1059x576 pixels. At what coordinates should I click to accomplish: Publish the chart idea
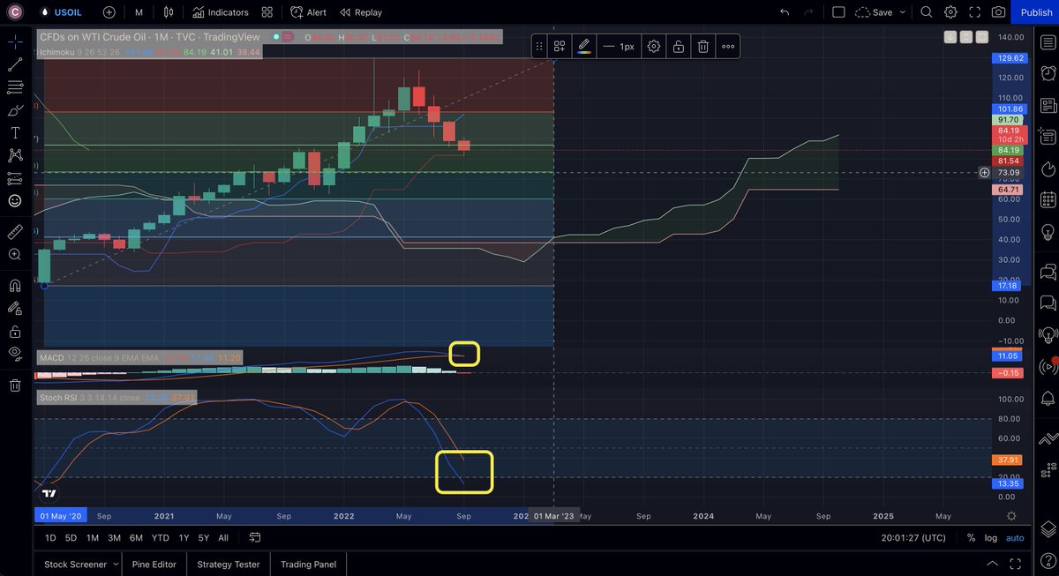[1036, 12]
